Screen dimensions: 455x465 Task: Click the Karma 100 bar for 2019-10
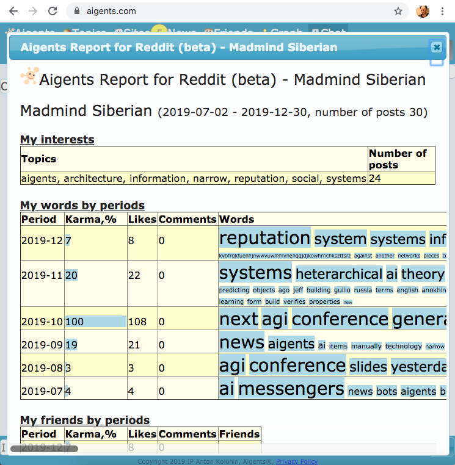(95, 322)
